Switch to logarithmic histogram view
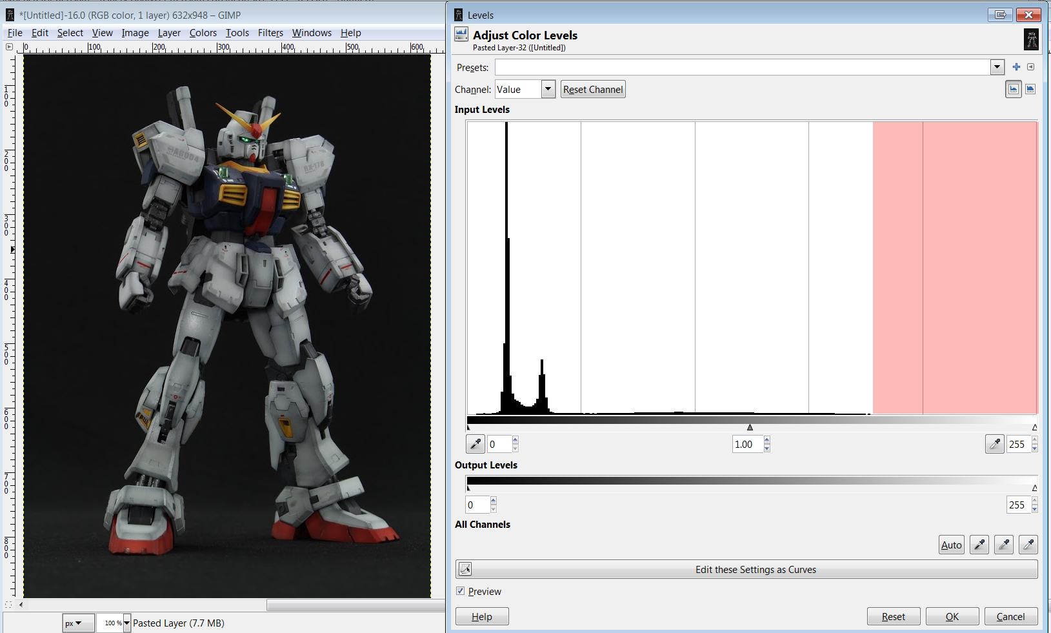The image size is (1051, 633). pos(1030,90)
